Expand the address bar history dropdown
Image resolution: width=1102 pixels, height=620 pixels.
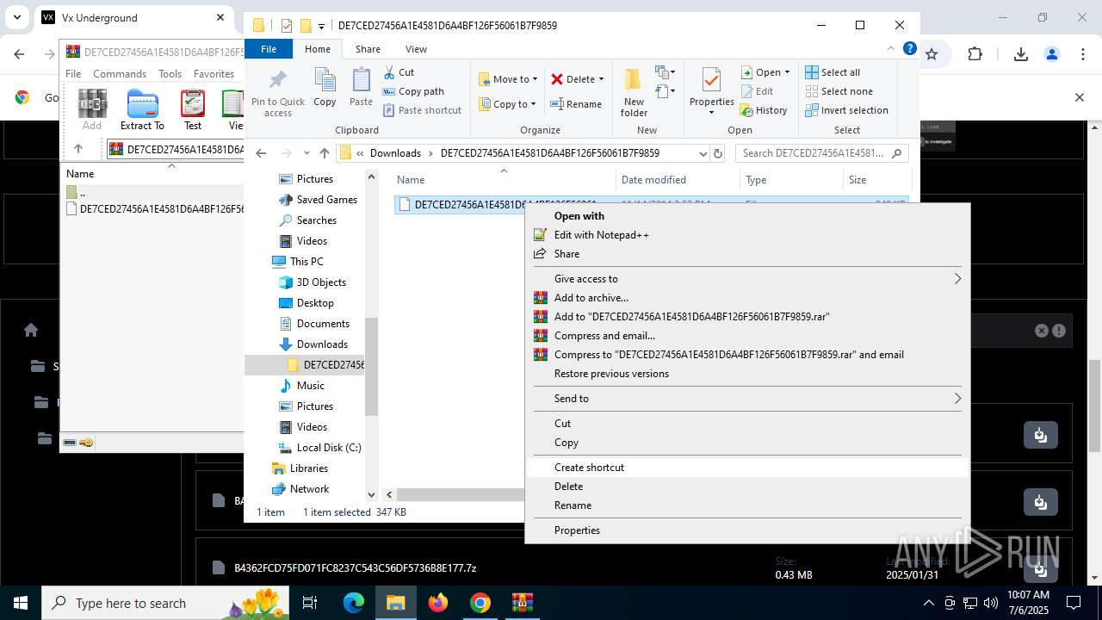(x=703, y=153)
